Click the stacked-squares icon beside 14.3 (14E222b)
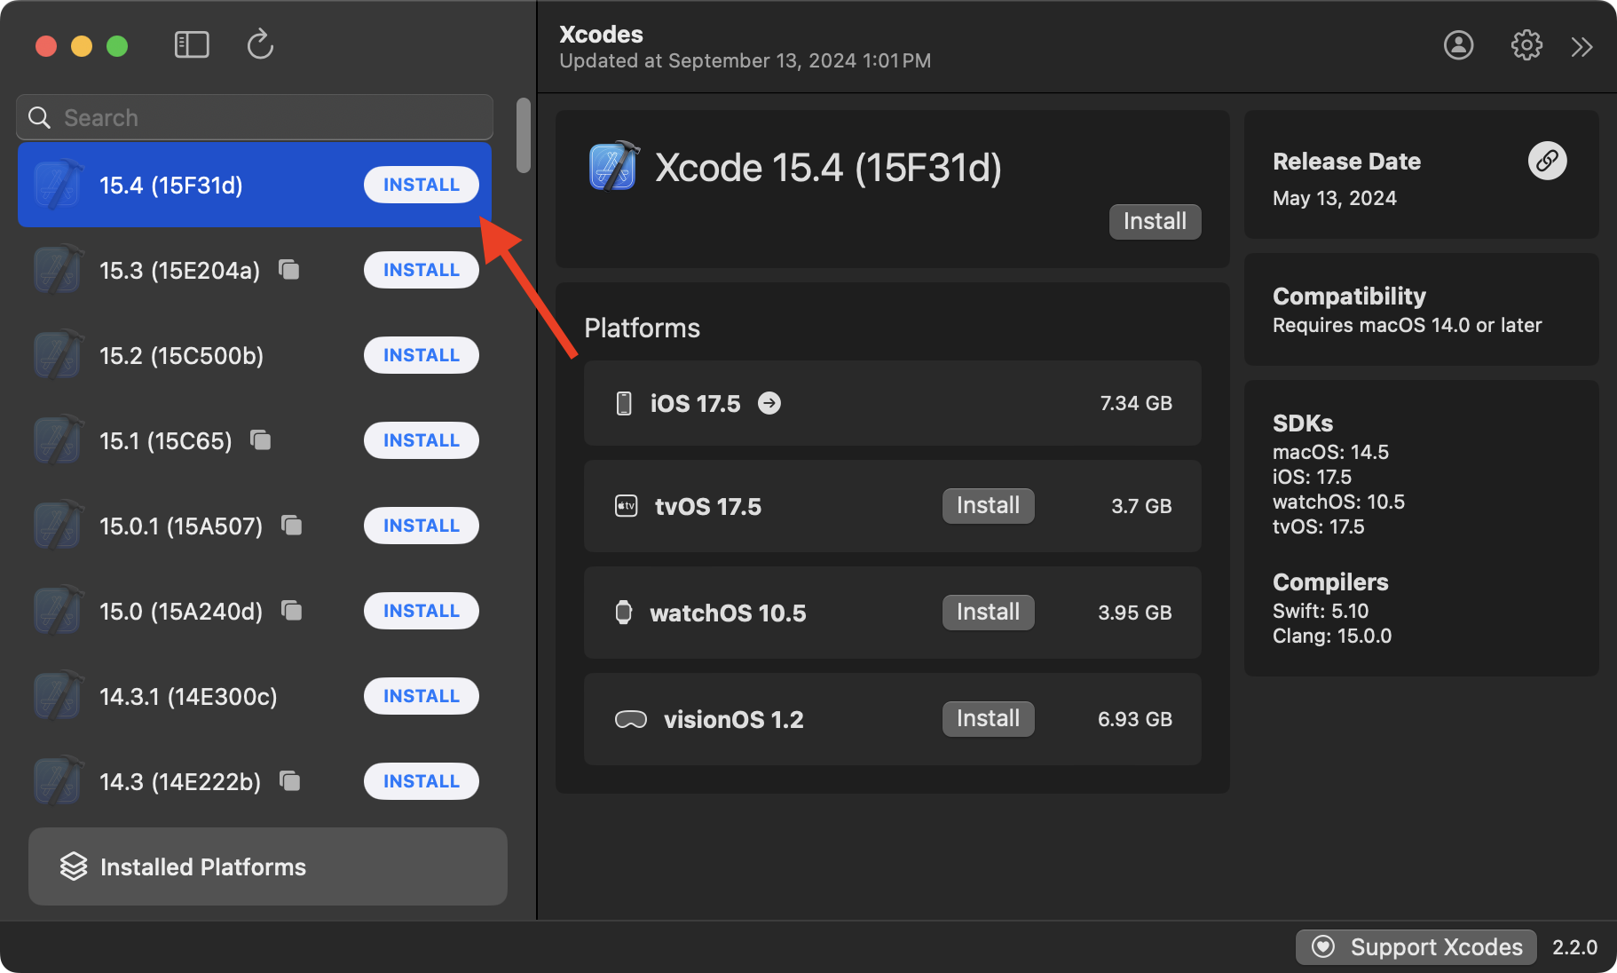This screenshot has height=973, width=1617. coord(289,780)
